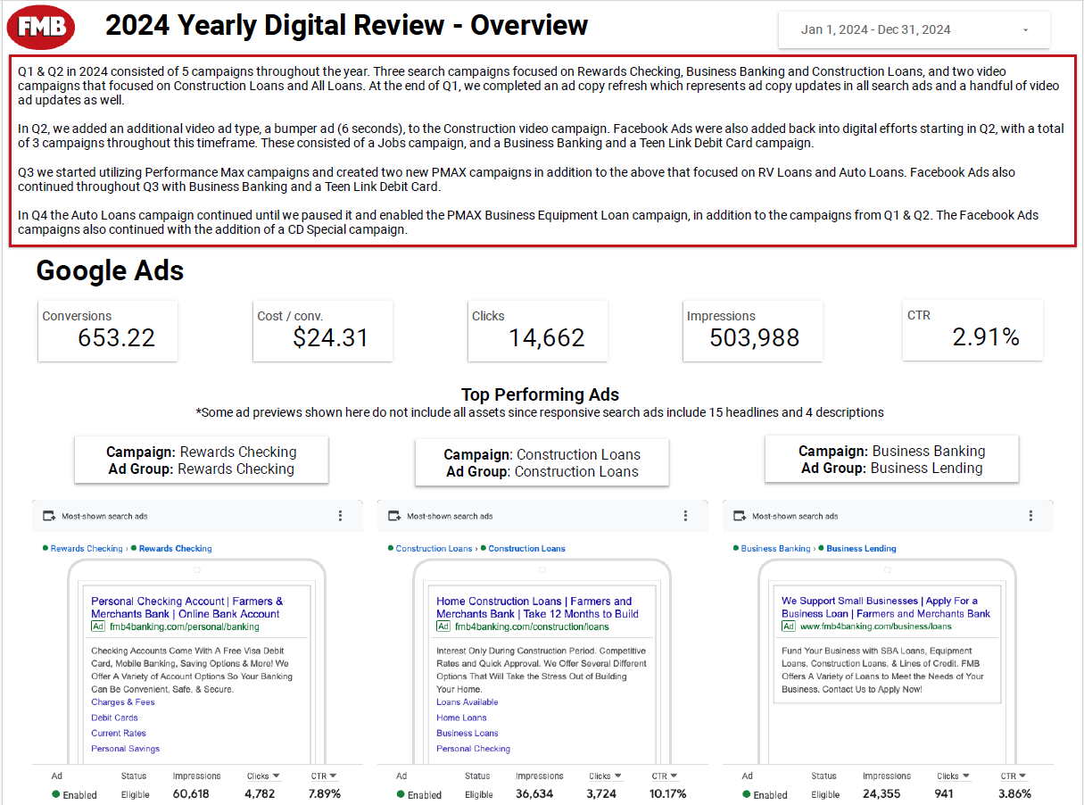Click the Top Performing Ads heading
The image size is (1084, 805).
[540, 394]
